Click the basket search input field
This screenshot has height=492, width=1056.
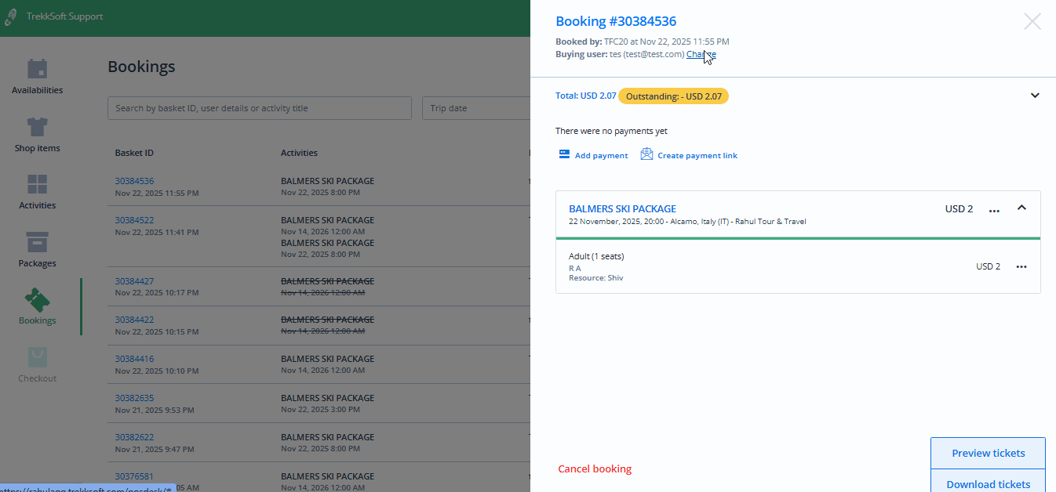coord(259,107)
